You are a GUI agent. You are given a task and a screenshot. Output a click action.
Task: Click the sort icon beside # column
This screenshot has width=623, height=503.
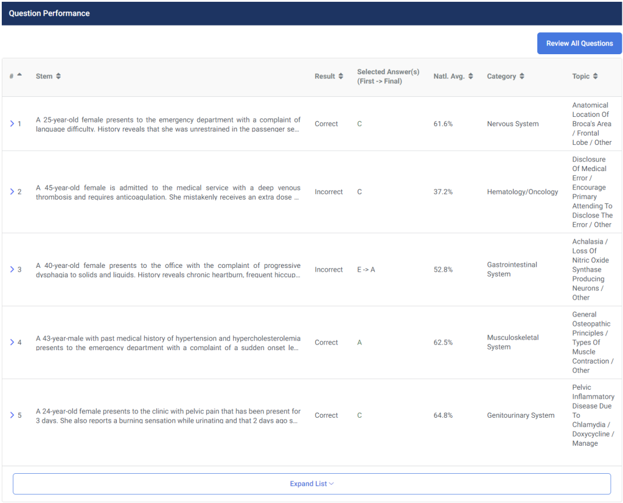pyautogui.click(x=19, y=75)
